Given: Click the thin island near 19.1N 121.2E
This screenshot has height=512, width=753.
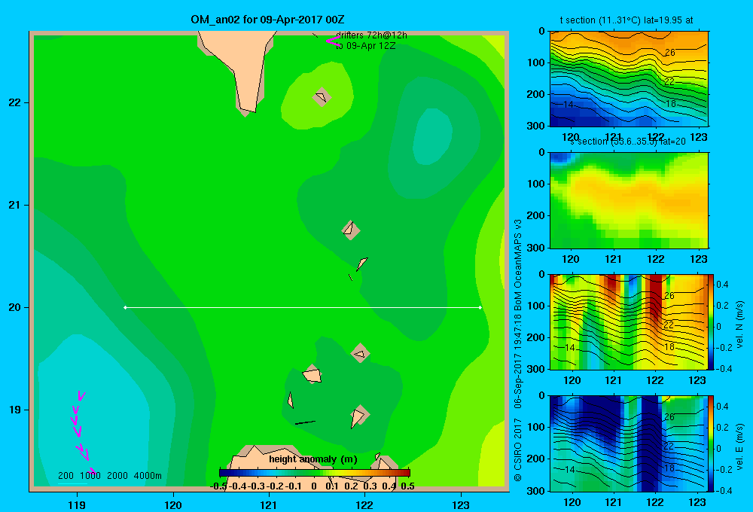Looking at the screenshot, I should point(291,400).
